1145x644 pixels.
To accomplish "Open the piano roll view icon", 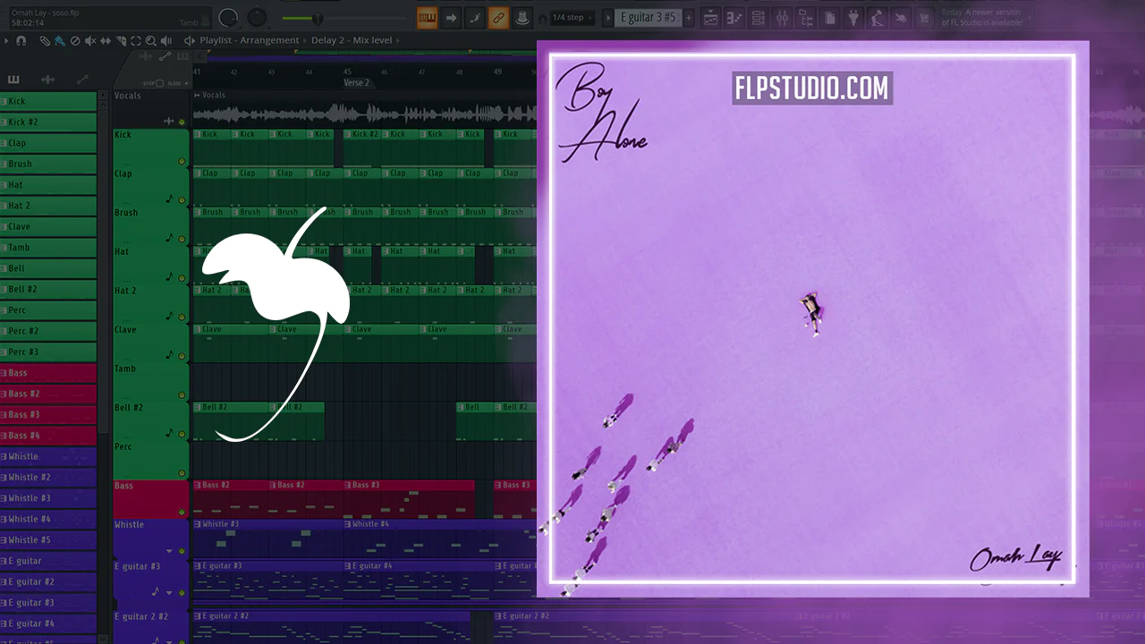I will (734, 17).
